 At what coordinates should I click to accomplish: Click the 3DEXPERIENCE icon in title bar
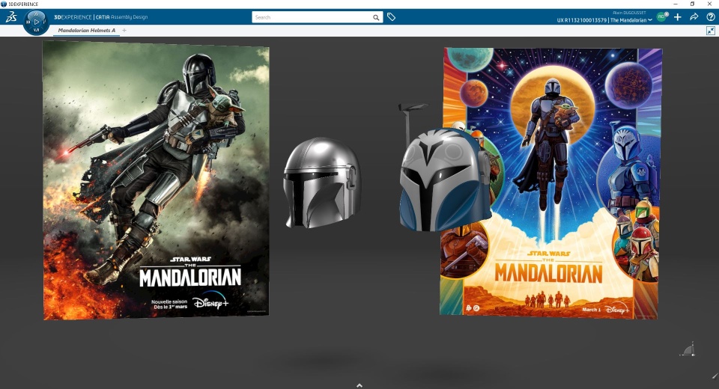point(4,4)
